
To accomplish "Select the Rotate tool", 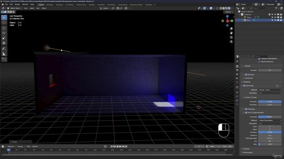I will tap(4, 33).
